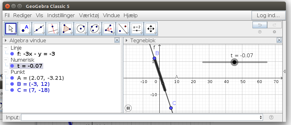Toggle visibility of point C

point(12,90)
